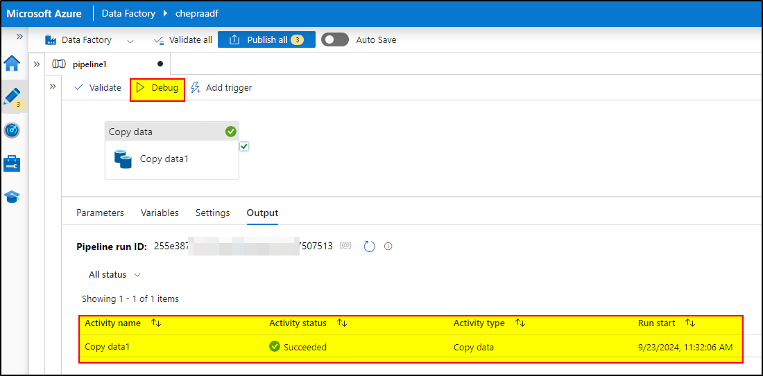Click the Showing 1 - 1 of 1 items text
763x376 pixels.
click(x=130, y=298)
